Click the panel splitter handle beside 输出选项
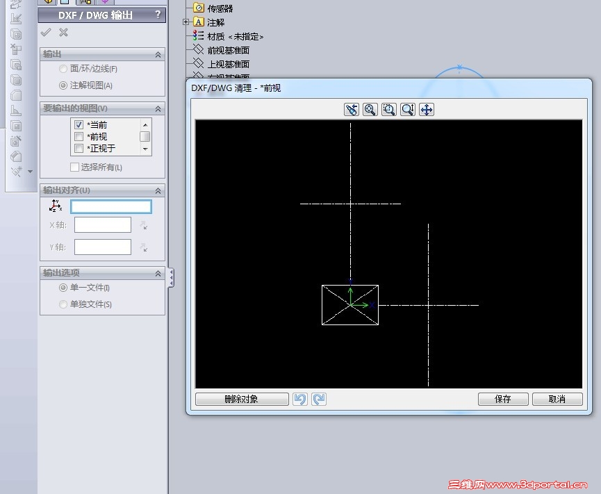The width and height of the screenshot is (601, 494). tap(172, 277)
